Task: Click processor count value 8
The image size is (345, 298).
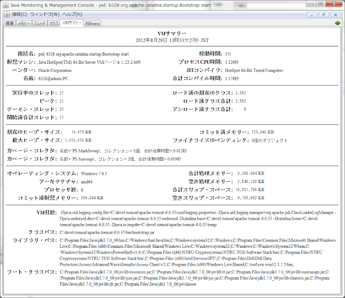Action: [x=82, y=190]
